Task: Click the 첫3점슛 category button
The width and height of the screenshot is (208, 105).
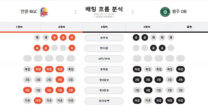Action: coord(104,91)
